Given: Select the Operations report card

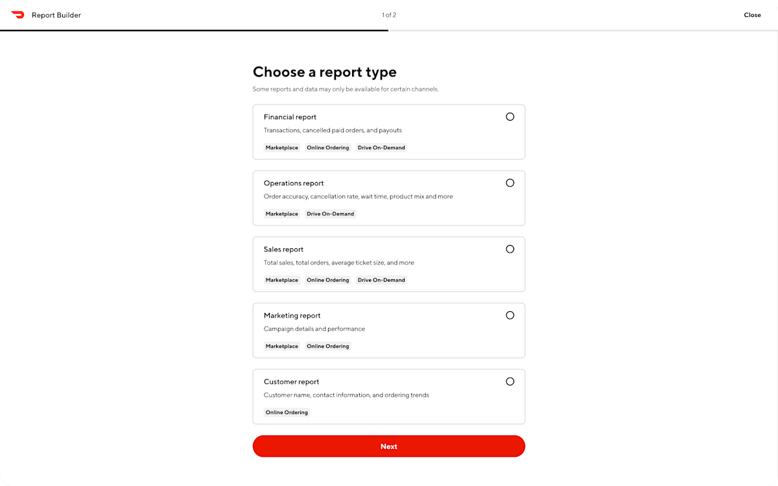Looking at the screenshot, I should [388, 198].
